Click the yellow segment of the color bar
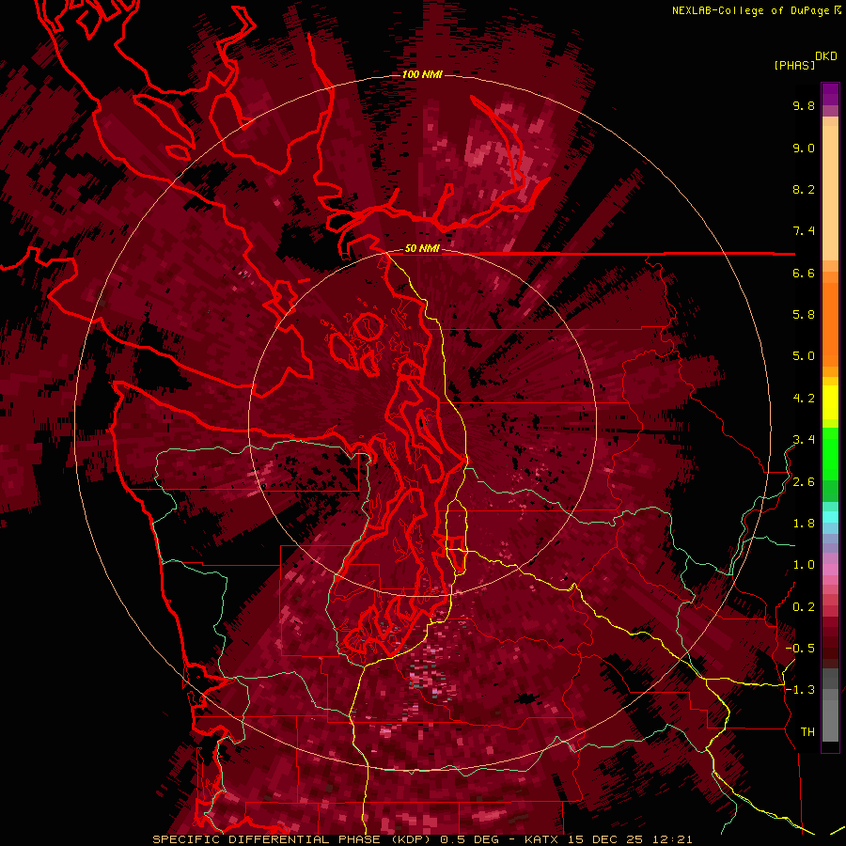The image size is (846, 846). click(830, 402)
